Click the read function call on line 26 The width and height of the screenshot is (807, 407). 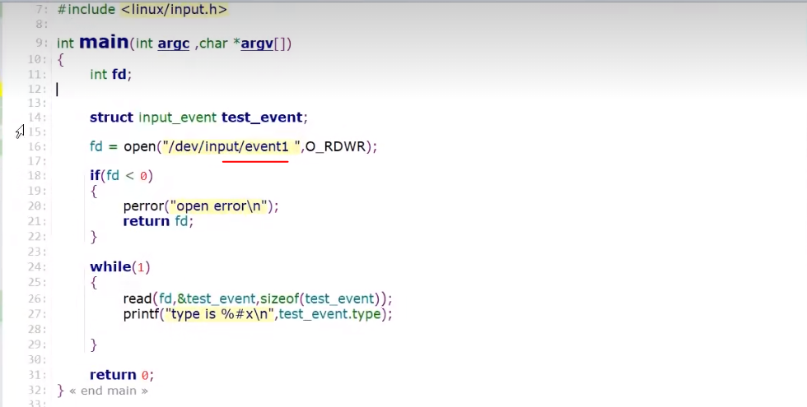click(x=138, y=298)
